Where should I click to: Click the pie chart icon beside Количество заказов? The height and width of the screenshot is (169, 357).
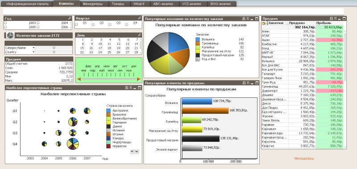10,35
